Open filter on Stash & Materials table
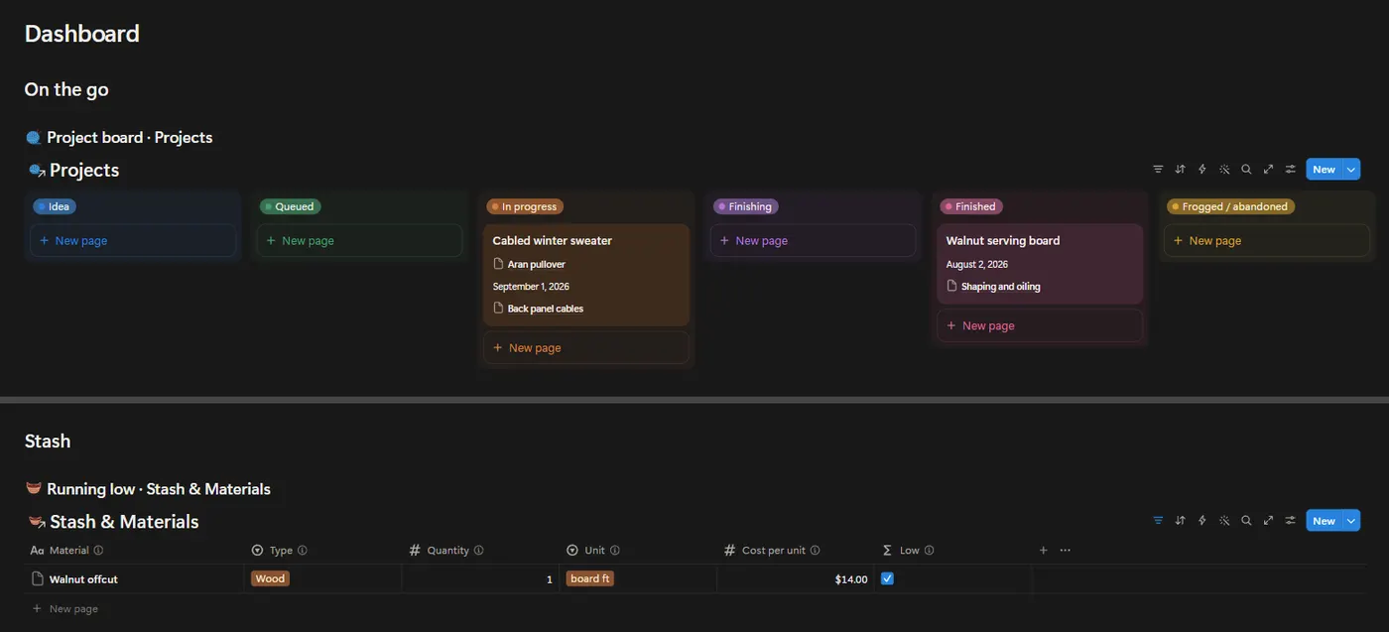Image resolution: width=1389 pixels, height=632 pixels. (1158, 521)
